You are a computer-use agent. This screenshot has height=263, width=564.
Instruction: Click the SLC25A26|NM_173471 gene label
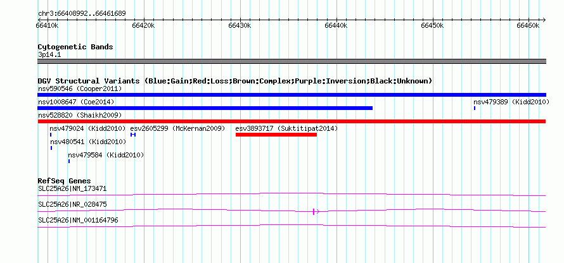click(72, 189)
